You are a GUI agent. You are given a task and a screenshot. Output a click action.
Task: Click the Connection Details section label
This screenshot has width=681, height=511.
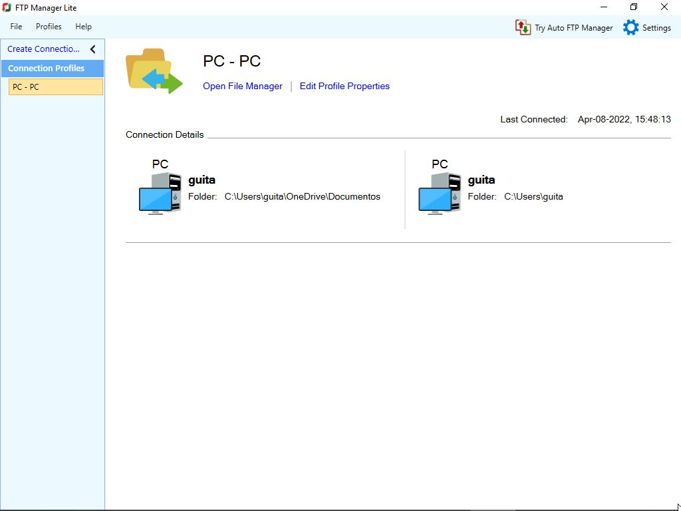165,134
